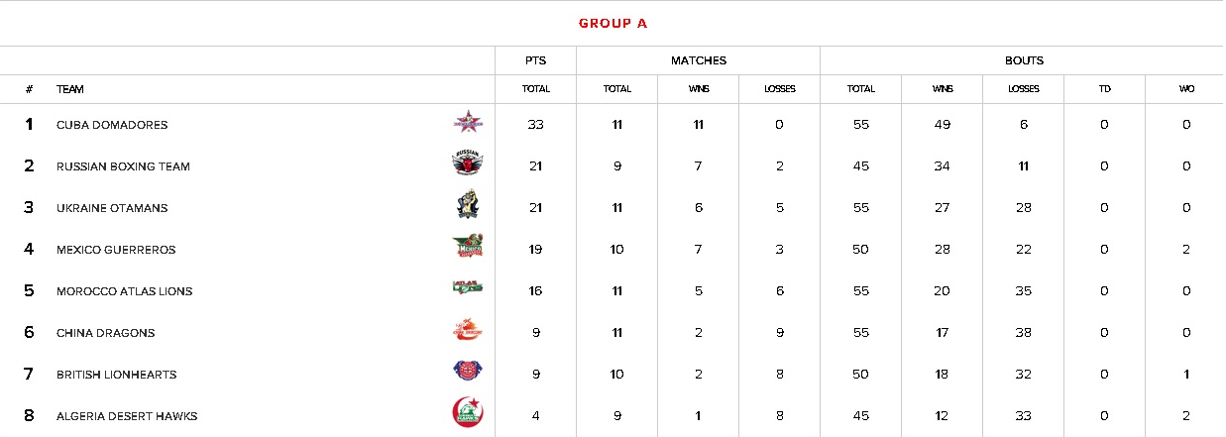Click the PTS column header
This screenshot has height=437, width=1226.
pos(535,60)
